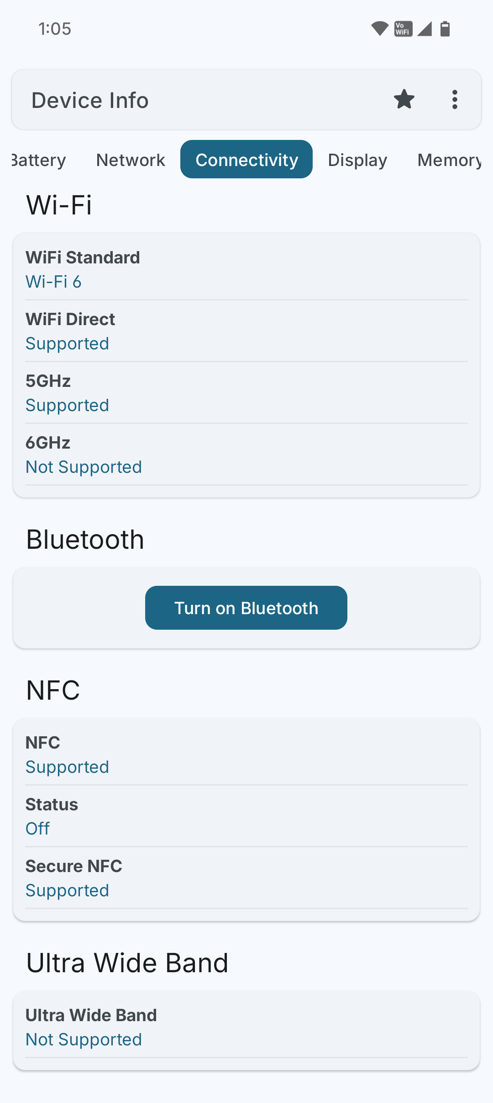Image resolution: width=493 pixels, height=1103 pixels.
Task: Tap the cellular signal status icon
Action: click(425, 29)
